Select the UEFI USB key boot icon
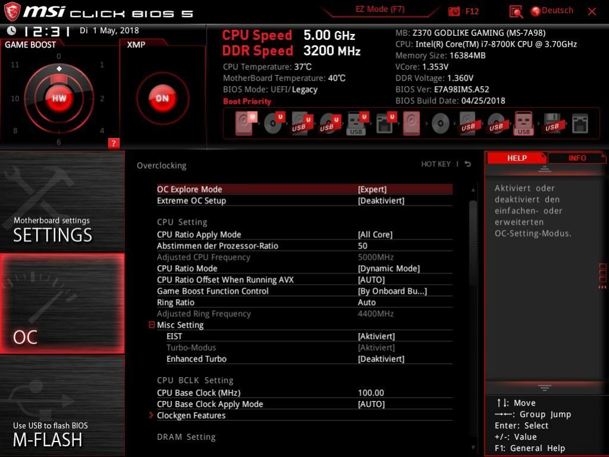The width and height of the screenshot is (609, 457). (357, 123)
